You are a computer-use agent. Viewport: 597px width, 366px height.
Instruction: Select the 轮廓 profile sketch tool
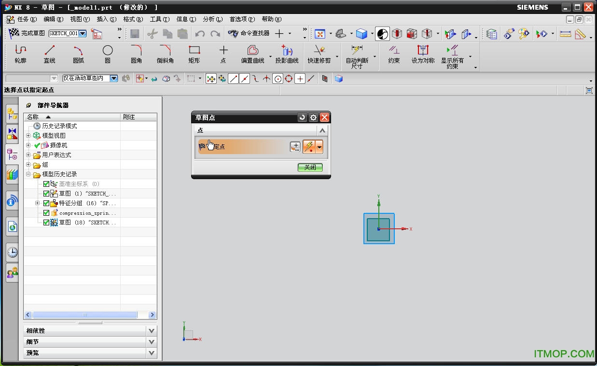[x=20, y=54]
